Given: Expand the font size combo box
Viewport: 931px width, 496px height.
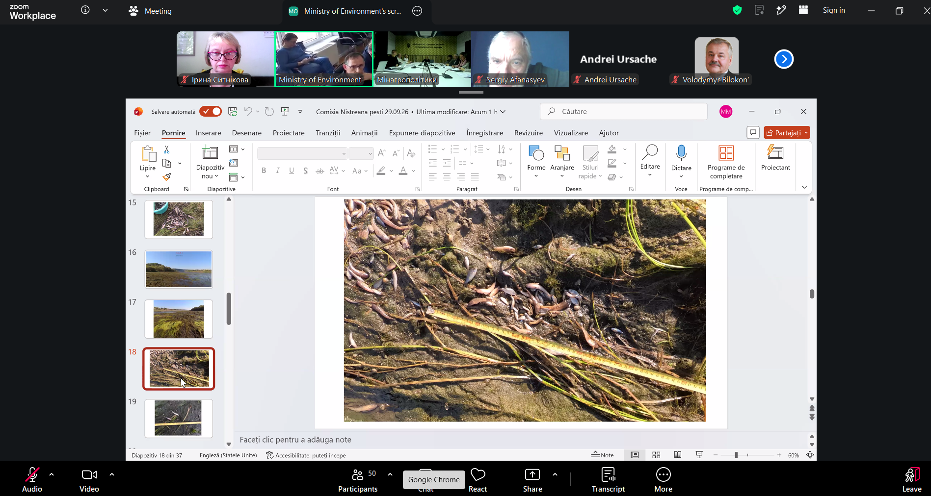Looking at the screenshot, I should (370, 154).
